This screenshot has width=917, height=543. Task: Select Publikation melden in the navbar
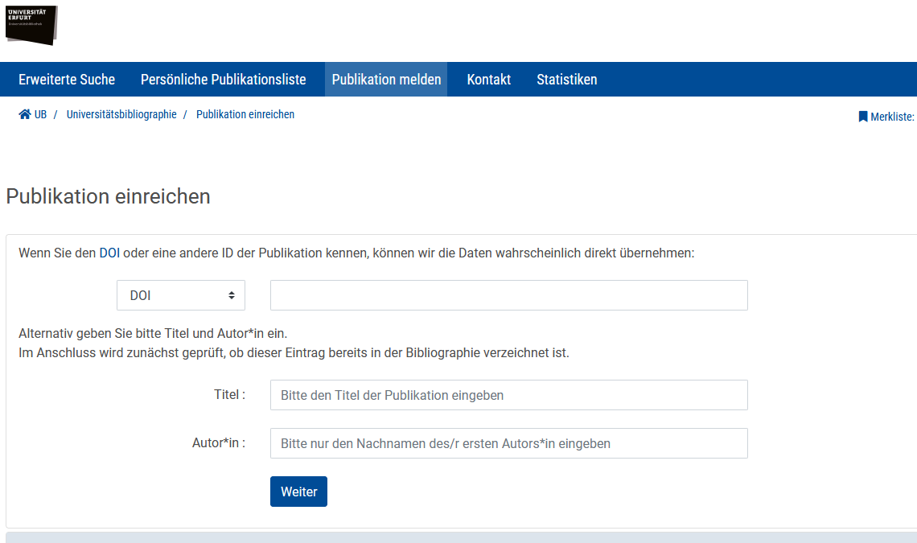(386, 80)
